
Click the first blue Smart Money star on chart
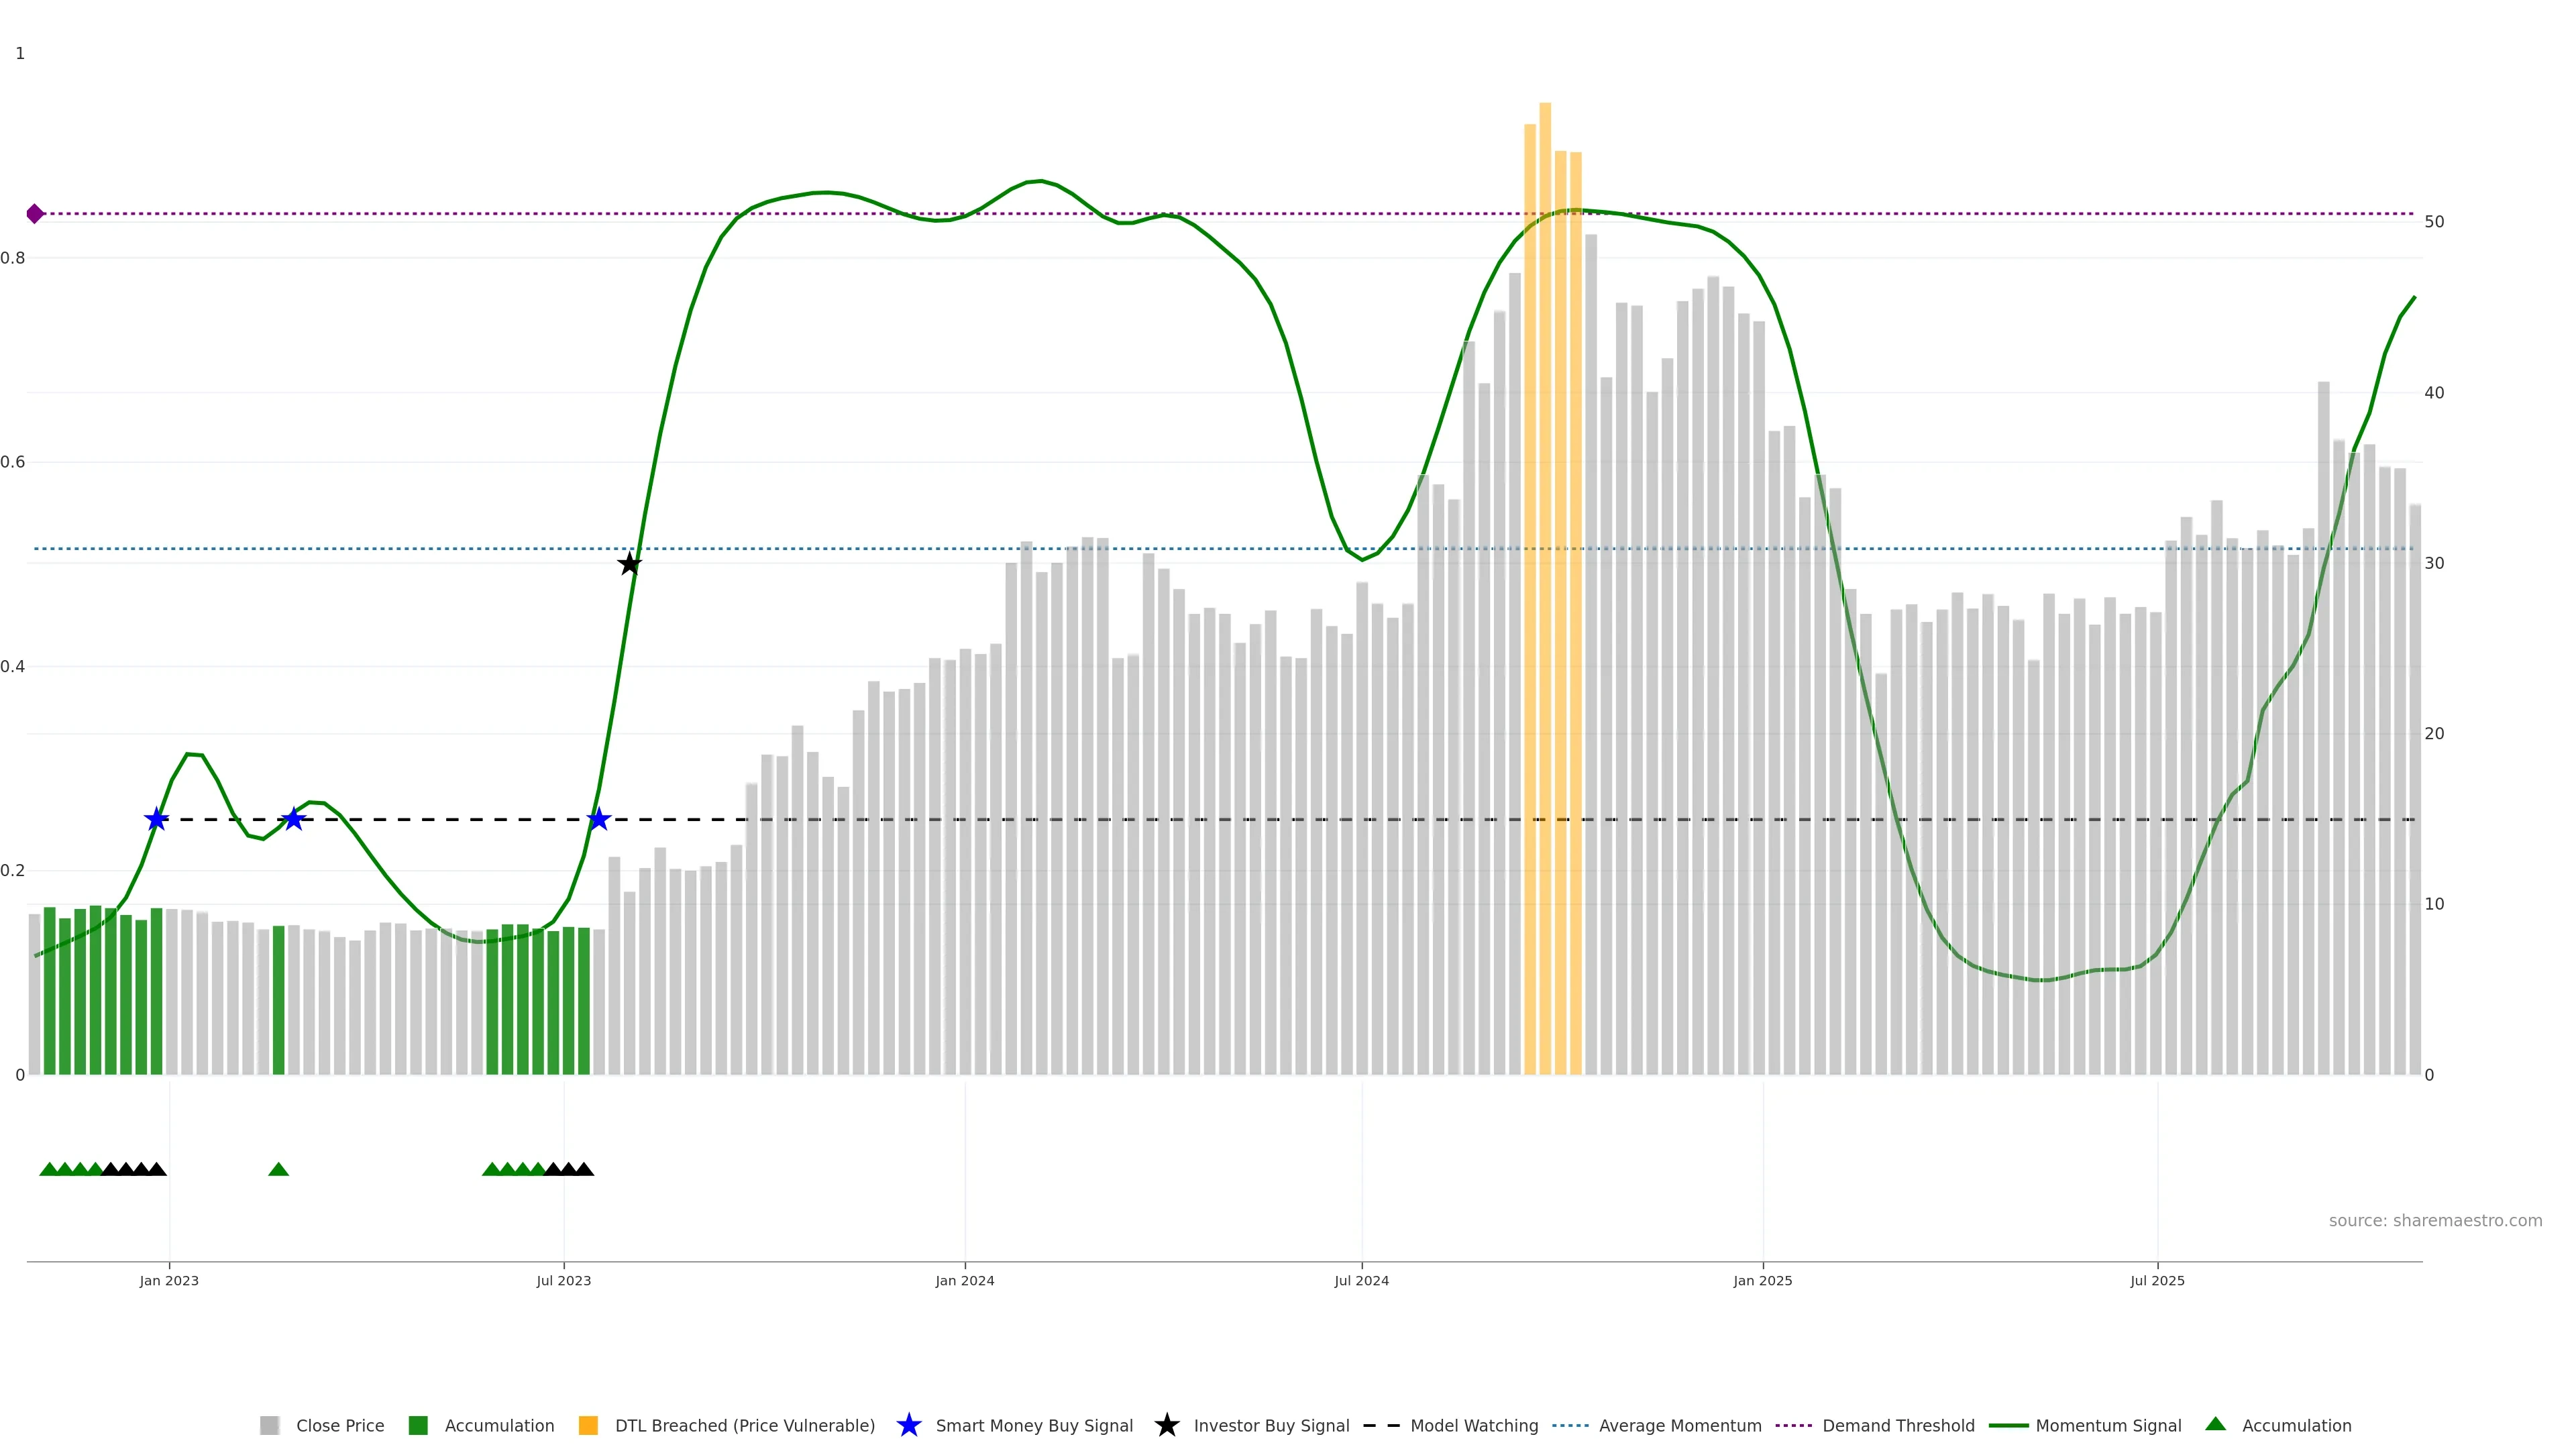[x=156, y=820]
